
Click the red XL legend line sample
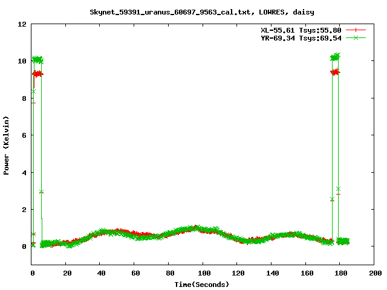(356, 30)
